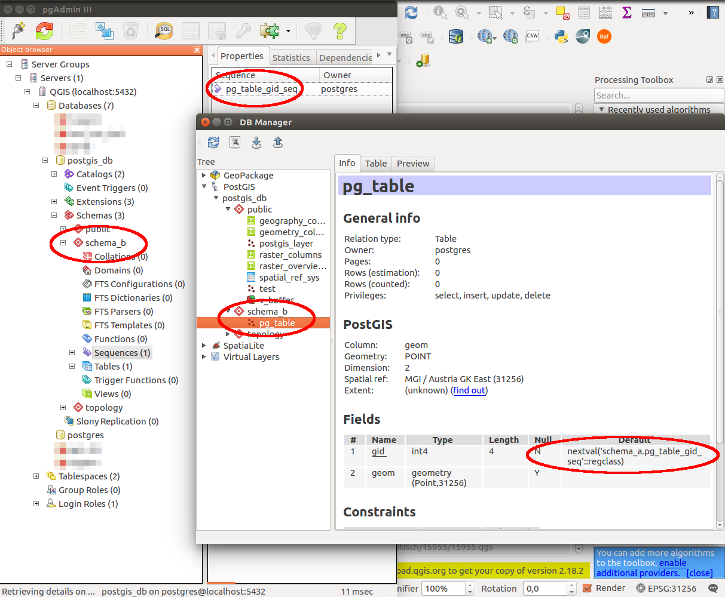Click the Views (0) node

tap(112, 394)
